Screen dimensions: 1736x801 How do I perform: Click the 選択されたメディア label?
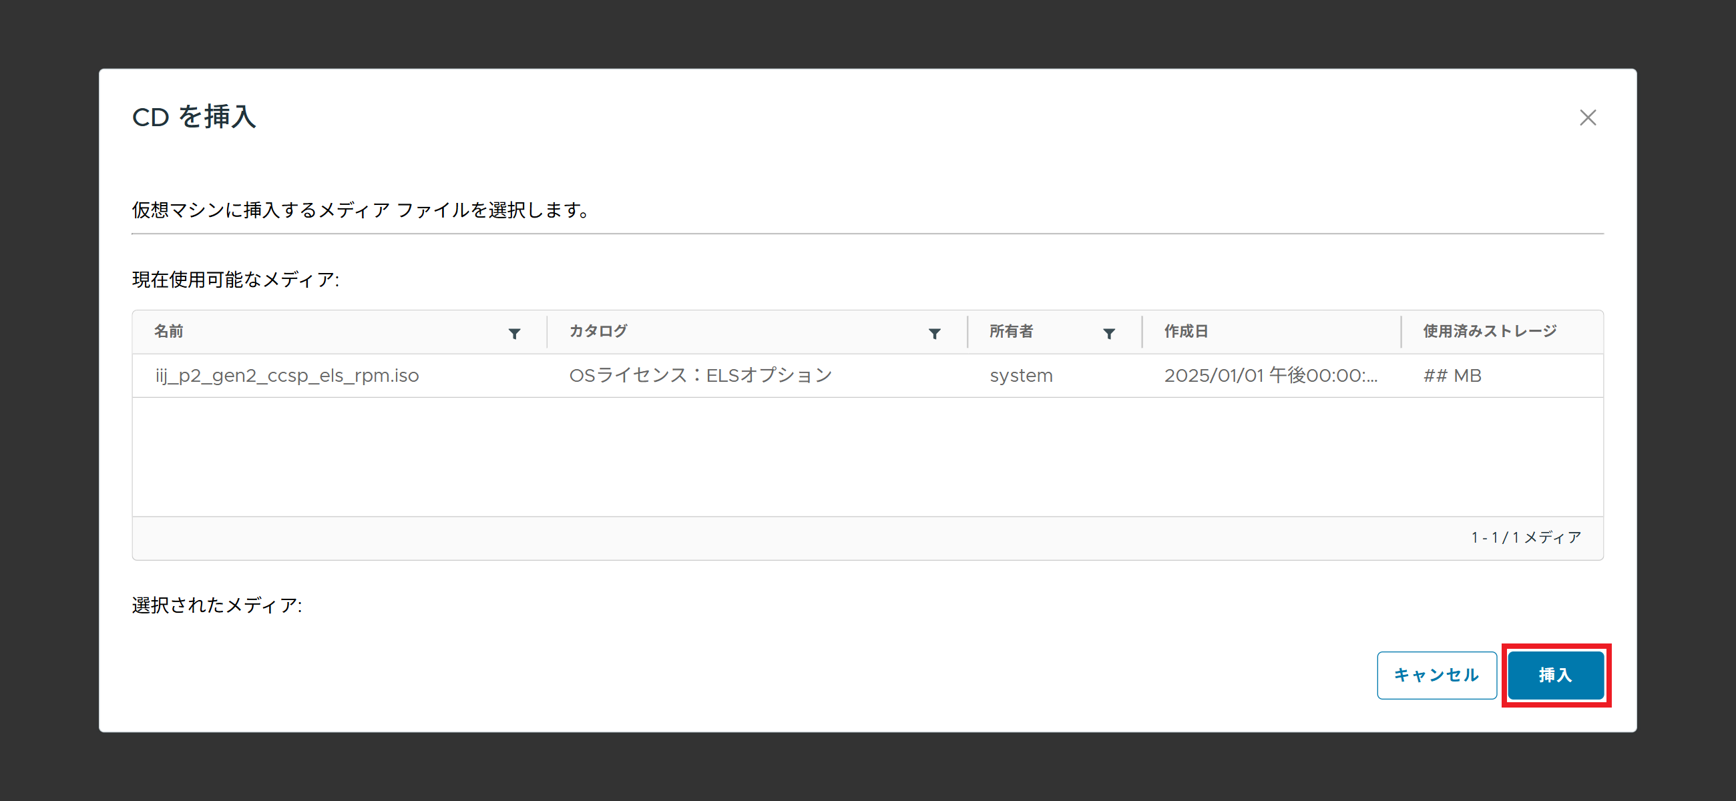(217, 605)
